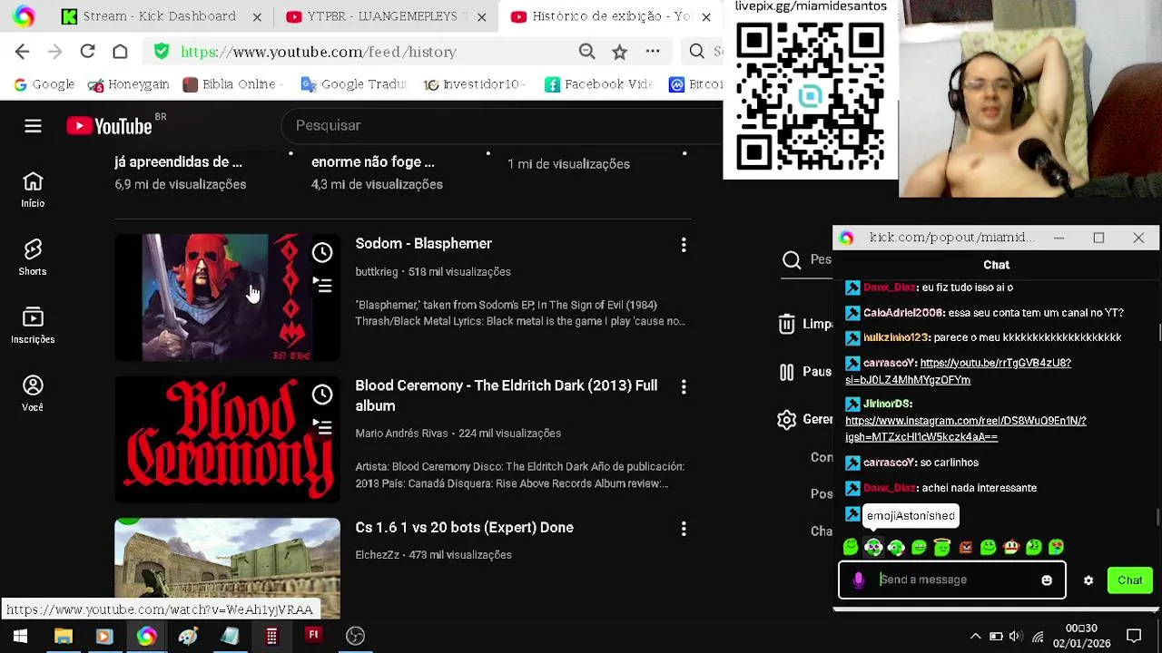Open Windows Start menu
Image resolution: width=1162 pixels, height=653 pixels.
coord(20,637)
